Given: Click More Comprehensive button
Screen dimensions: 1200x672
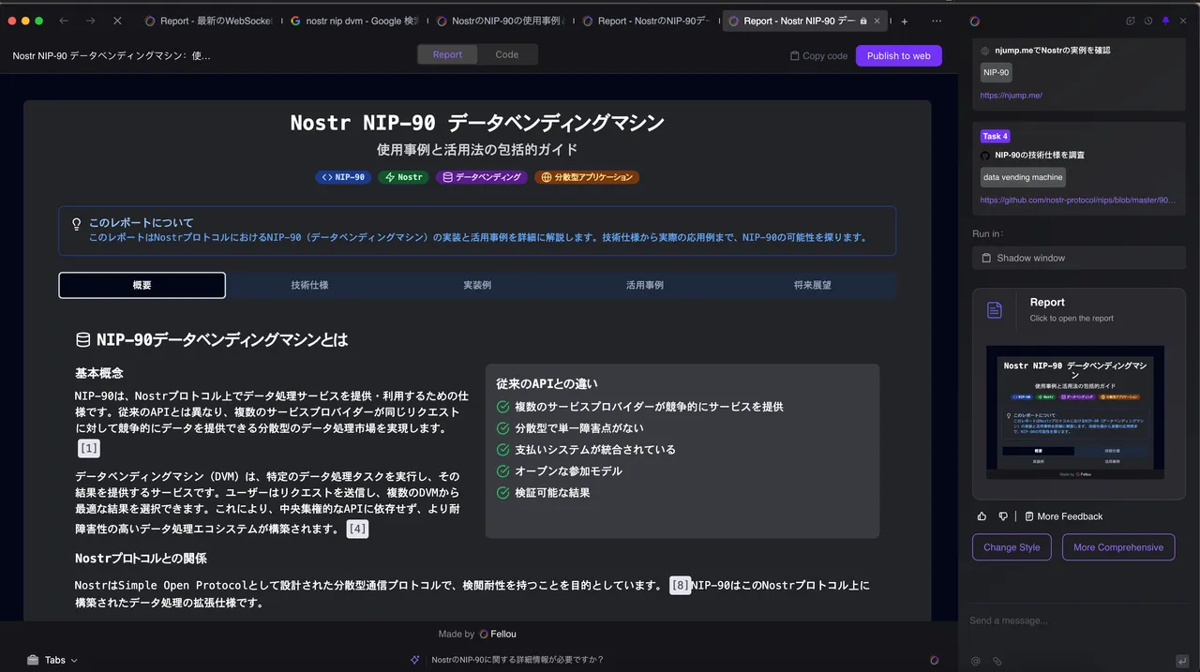Looking at the screenshot, I should tap(1118, 547).
